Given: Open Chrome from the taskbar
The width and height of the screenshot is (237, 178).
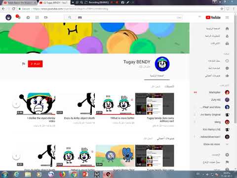Looking at the screenshot, I should click(x=74, y=174).
